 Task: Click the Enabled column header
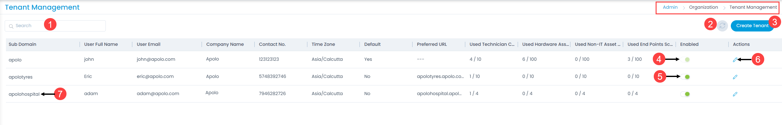click(689, 44)
